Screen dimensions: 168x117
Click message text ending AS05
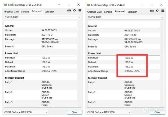133,41
